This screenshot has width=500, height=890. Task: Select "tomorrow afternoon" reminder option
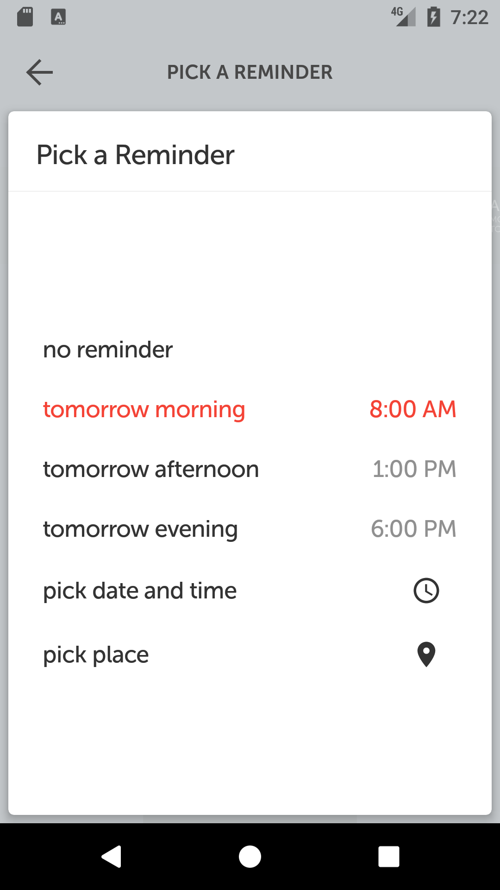[x=151, y=469]
